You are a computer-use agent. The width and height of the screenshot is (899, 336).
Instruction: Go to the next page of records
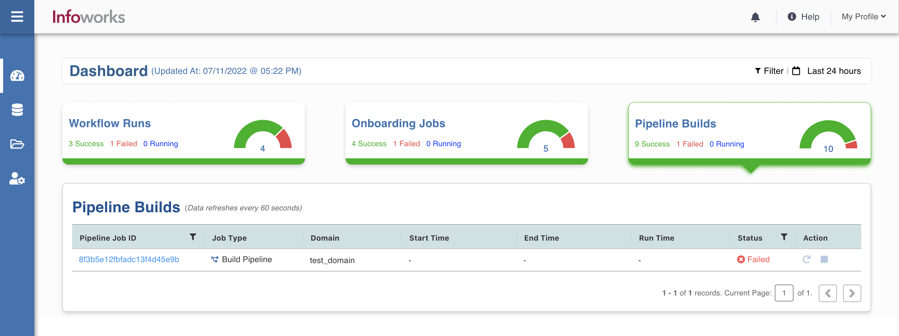point(852,293)
